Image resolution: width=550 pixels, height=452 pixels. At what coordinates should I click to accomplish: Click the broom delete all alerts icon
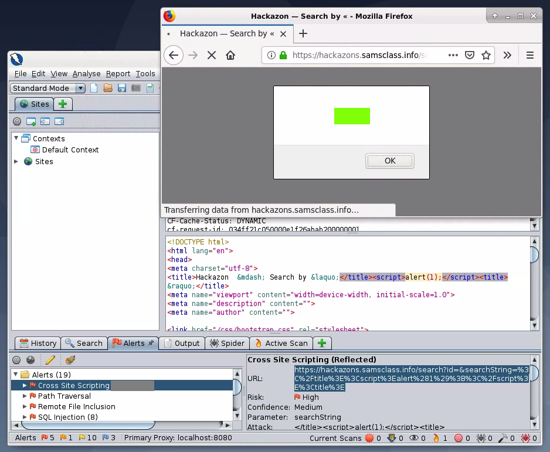pyautogui.click(x=70, y=360)
